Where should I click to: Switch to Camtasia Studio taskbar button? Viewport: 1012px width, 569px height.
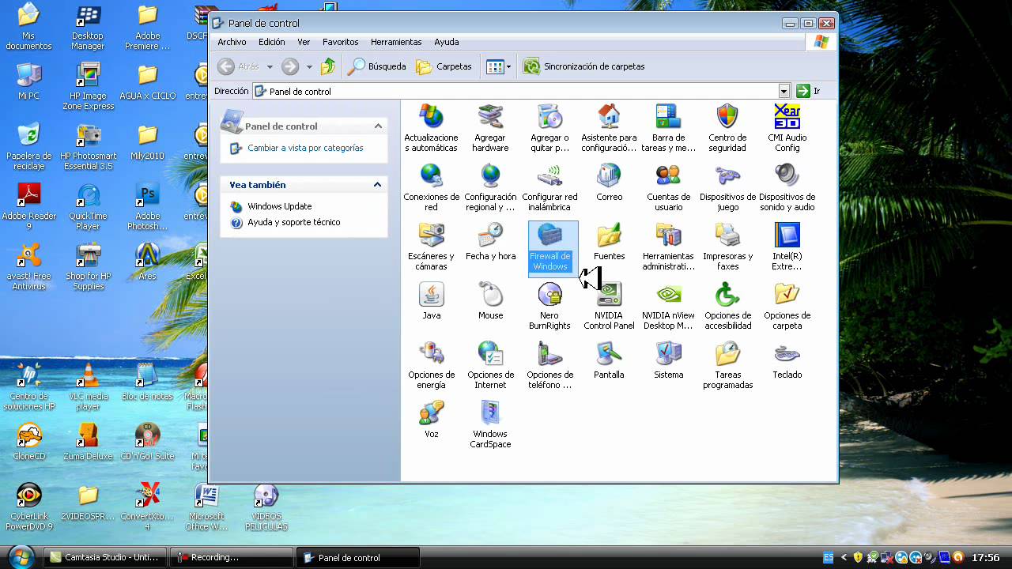[x=105, y=557]
